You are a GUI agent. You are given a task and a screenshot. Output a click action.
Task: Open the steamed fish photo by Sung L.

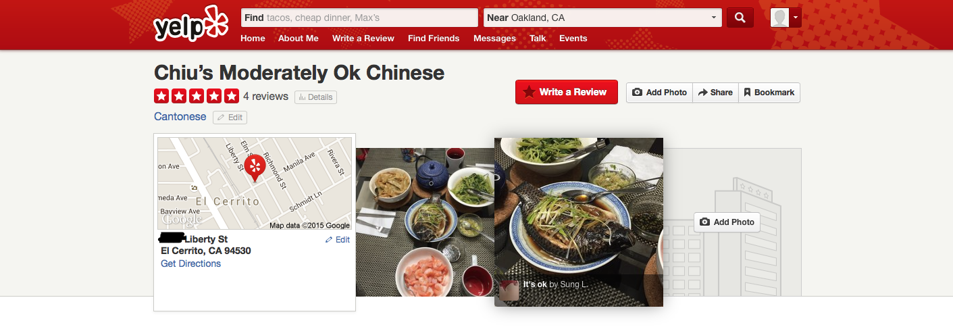[579, 222]
